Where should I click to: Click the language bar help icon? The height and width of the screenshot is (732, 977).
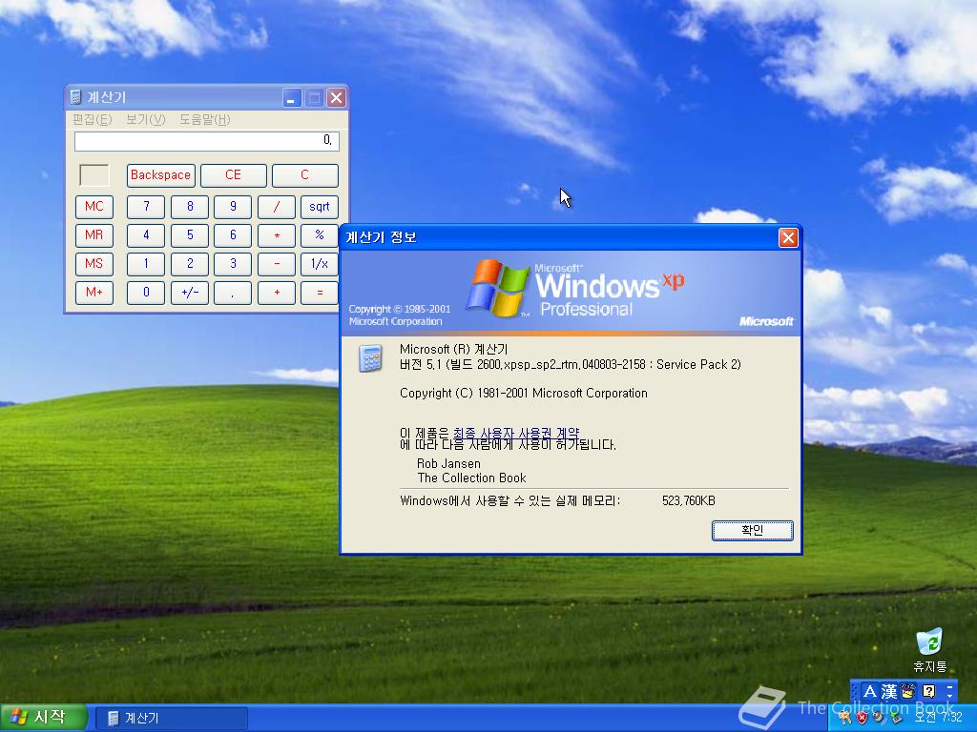click(x=928, y=692)
